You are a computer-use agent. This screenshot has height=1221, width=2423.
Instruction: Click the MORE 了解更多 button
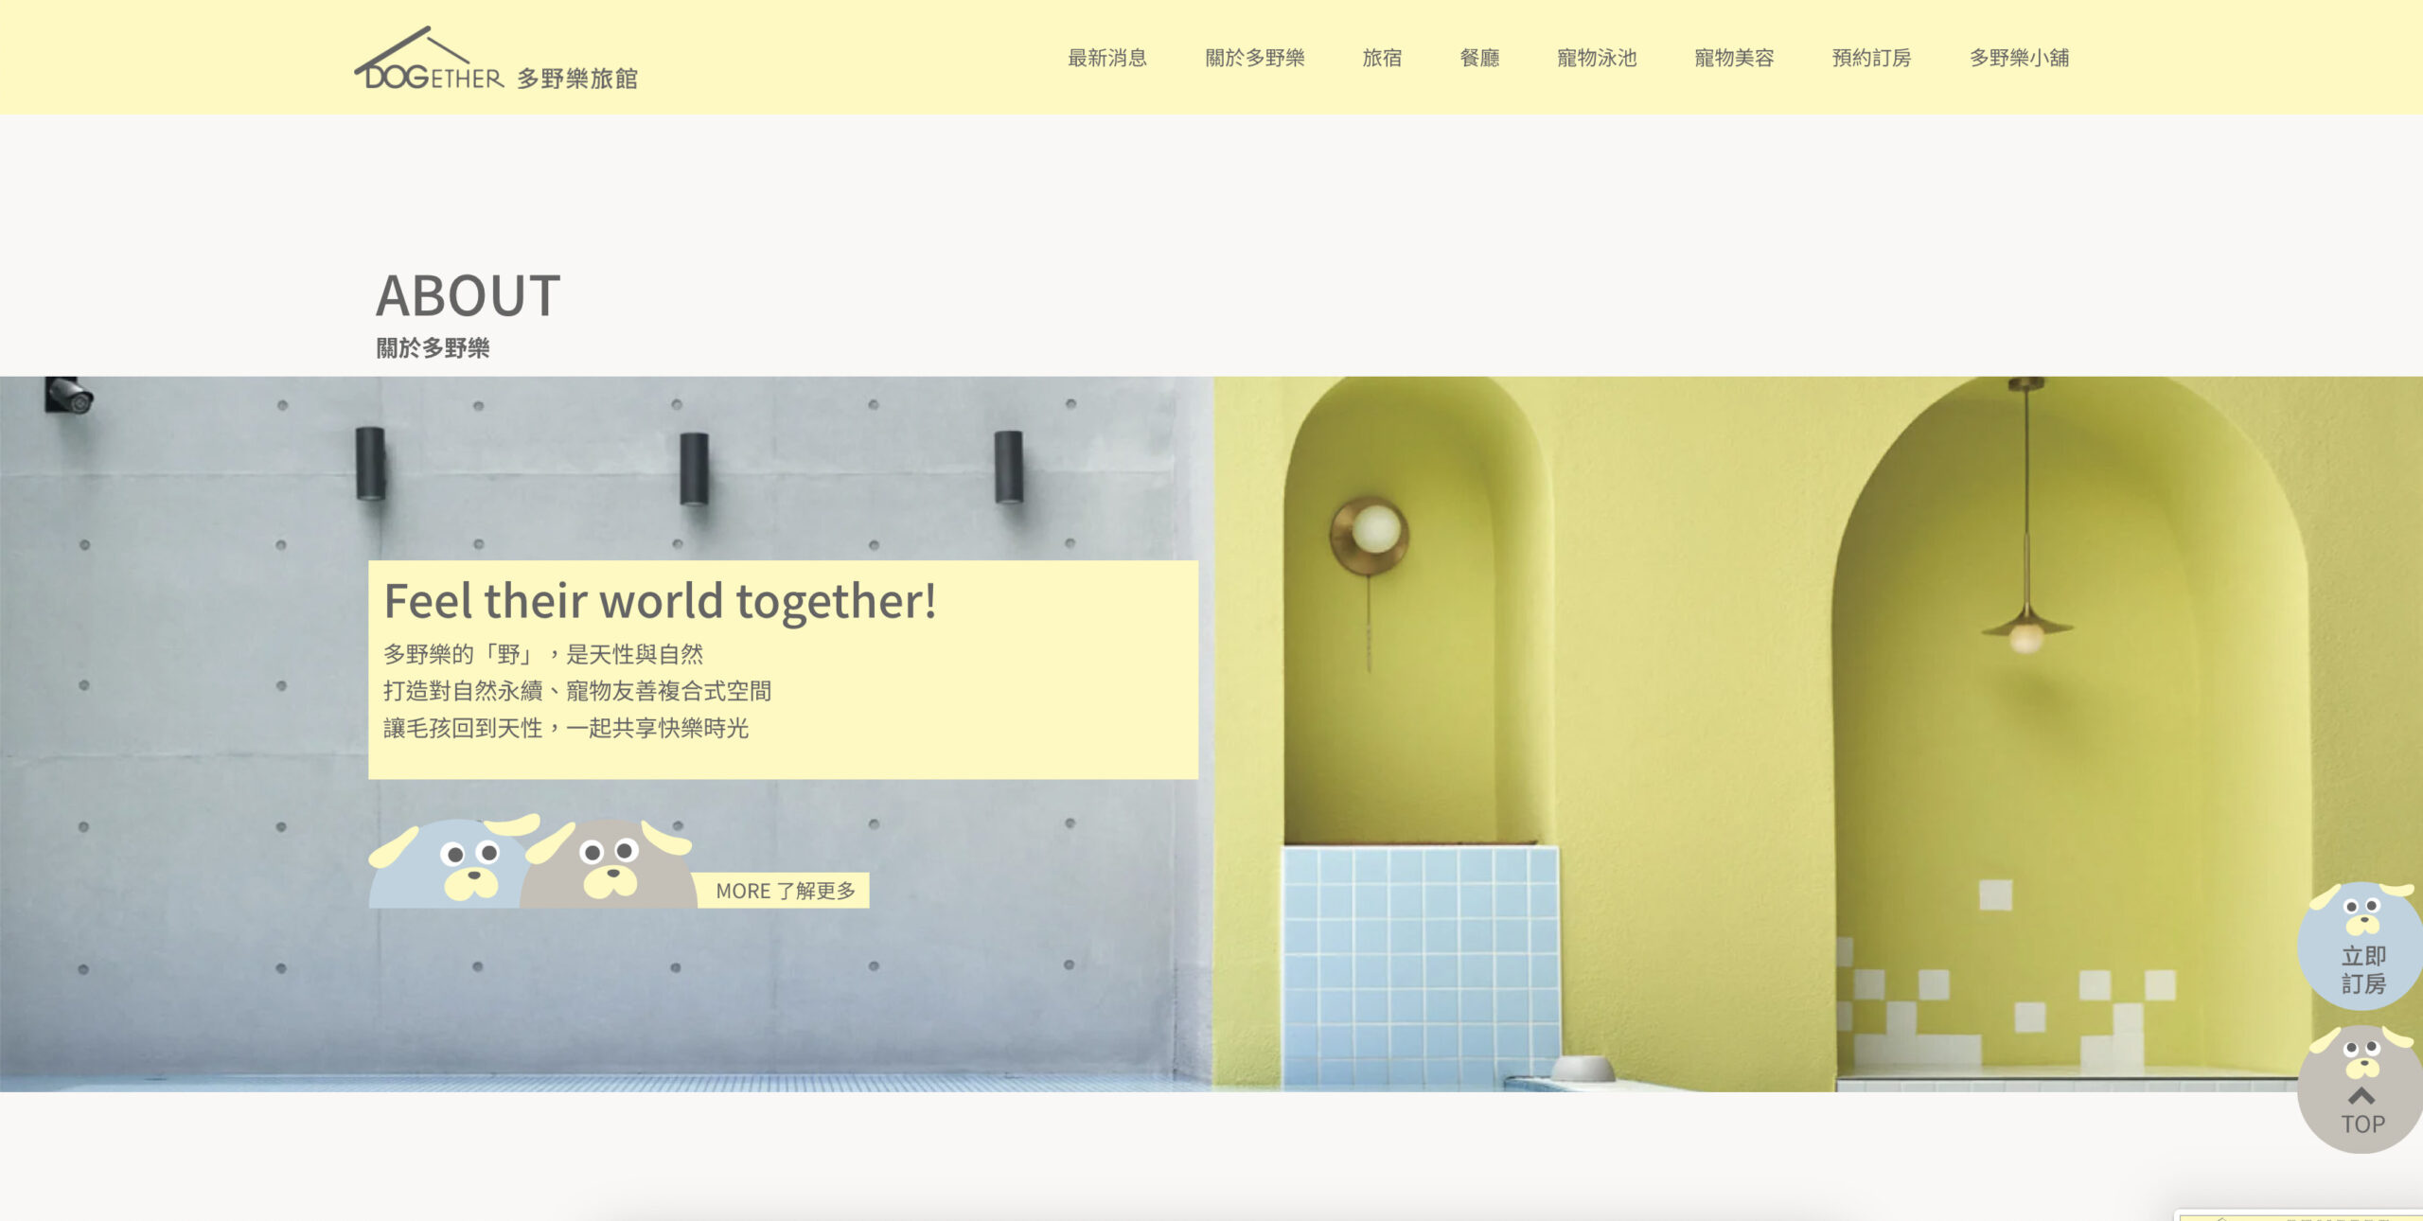pyautogui.click(x=785, y=891)
